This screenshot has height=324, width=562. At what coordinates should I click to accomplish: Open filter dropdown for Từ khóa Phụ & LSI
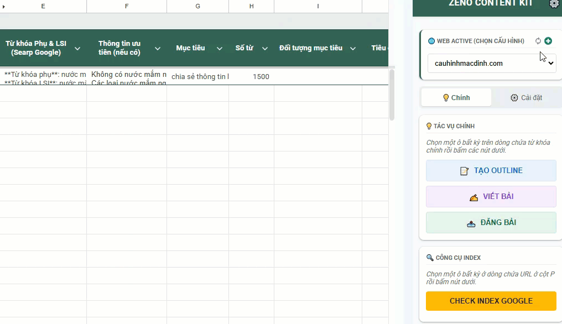[x=77, y=49]
